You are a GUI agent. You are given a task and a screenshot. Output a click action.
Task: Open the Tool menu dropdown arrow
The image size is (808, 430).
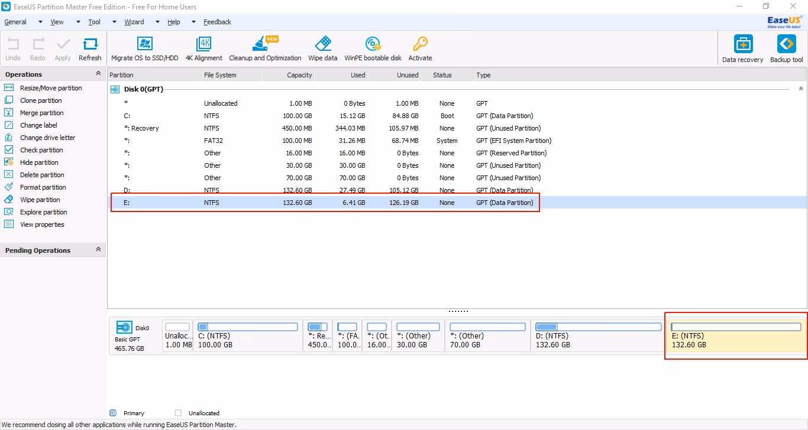pyautogui.click(x=114, y=22)
